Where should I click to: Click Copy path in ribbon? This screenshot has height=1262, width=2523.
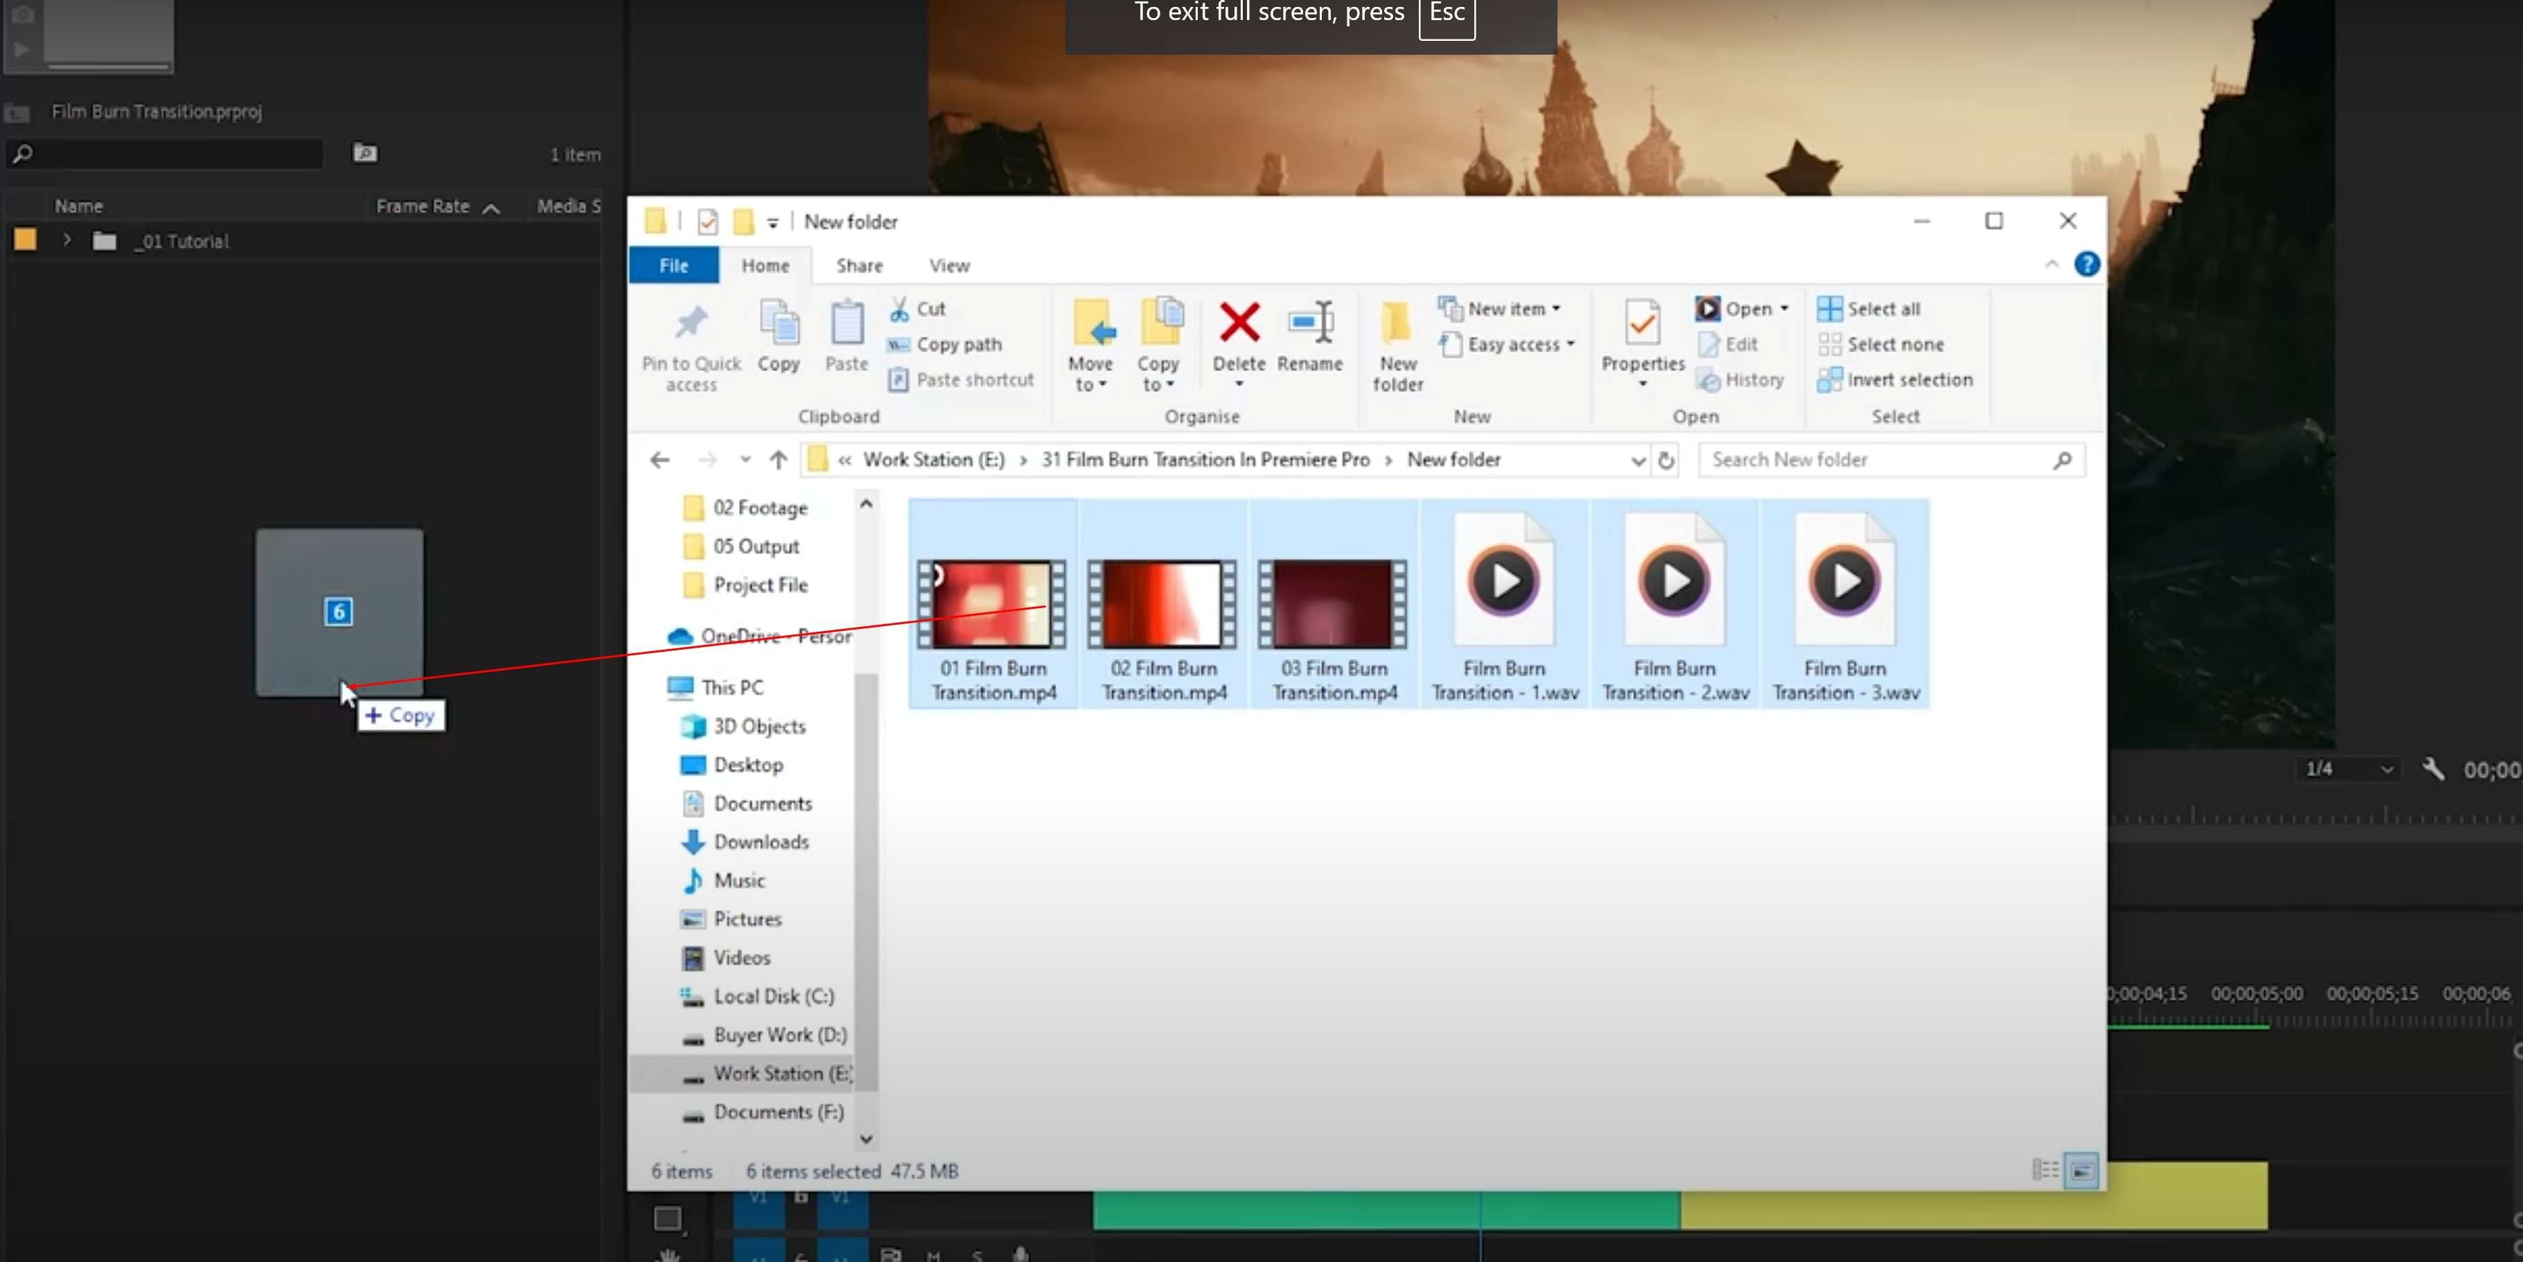pyautogui.click(x=944, y=345)
